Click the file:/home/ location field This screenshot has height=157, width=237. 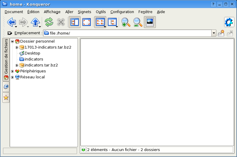127,33
